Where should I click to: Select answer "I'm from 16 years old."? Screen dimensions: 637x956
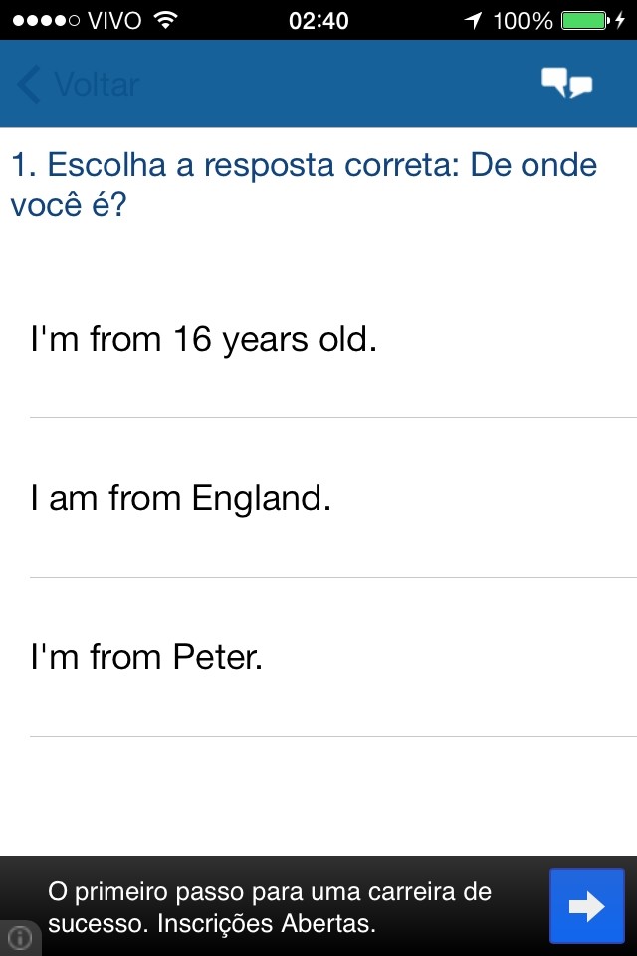204,340
